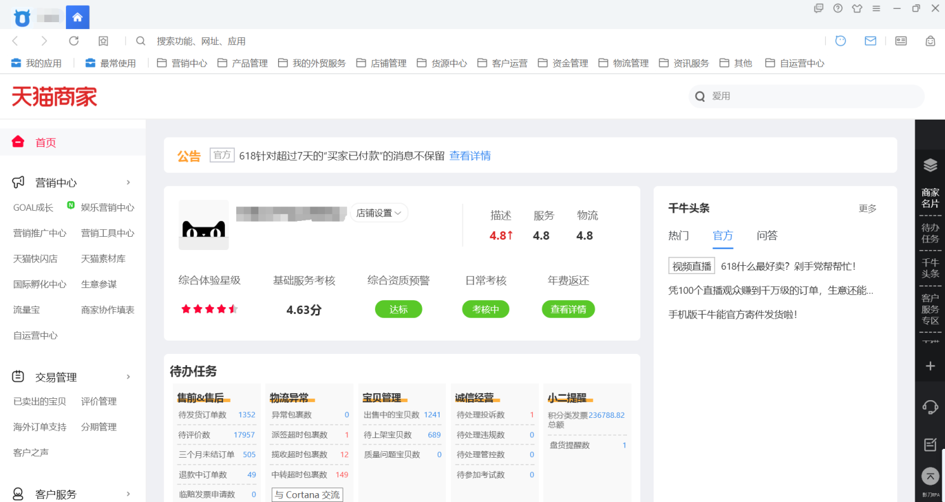Open the customer service headset icon
The width and height of the screenshot is (945, 502).
tap(930, 406)
